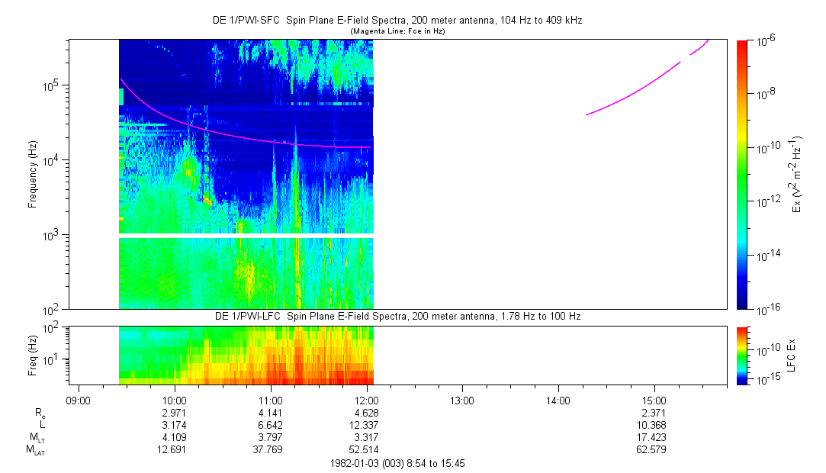Click the main SFC spectrogram title text
Image resolution: width=826 pixels, height=473 pixels.
(397, 20)
